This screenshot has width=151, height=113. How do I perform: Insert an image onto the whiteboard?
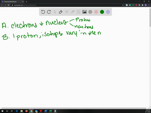pyautogui.click(x=84, y=12)
